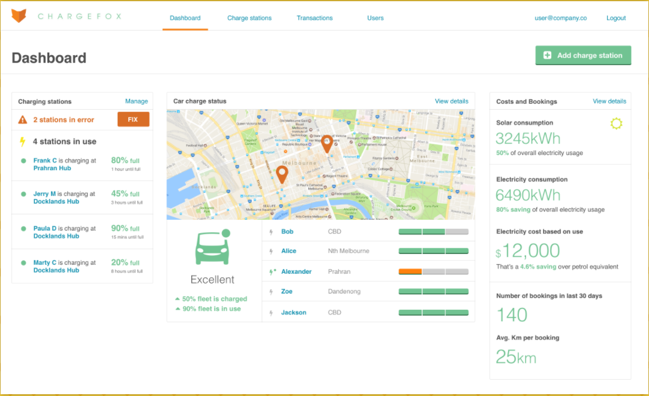Open View details for Car charge status
The image size is (649, 396).
click(x=452, y=101)
